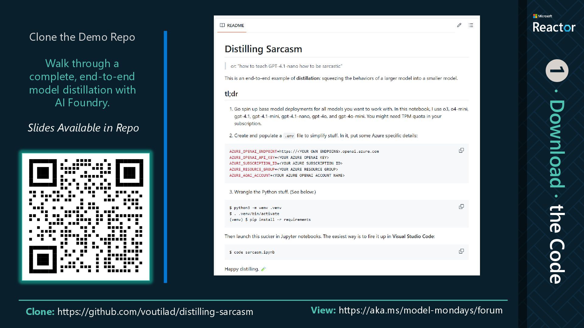Click the bold 'Visual Studio Code' text
Viewport: 584px width, 328px height.
(x=413, y=236)
